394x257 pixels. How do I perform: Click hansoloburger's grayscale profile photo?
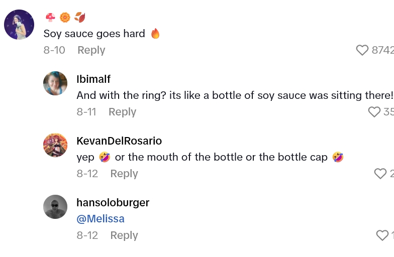click(55, 207)
